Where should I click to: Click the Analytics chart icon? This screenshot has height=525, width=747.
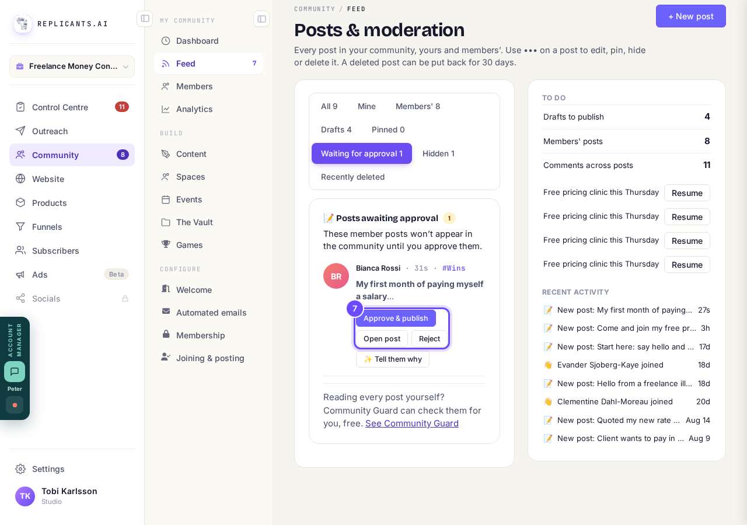tap(166, 109)
